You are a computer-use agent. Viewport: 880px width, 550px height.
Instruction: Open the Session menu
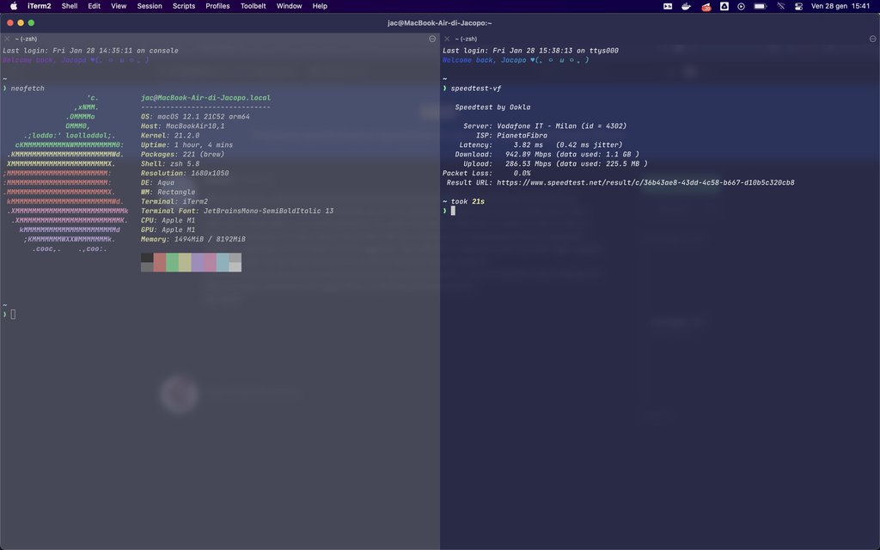pyautogui.click(x=150, y=6)
